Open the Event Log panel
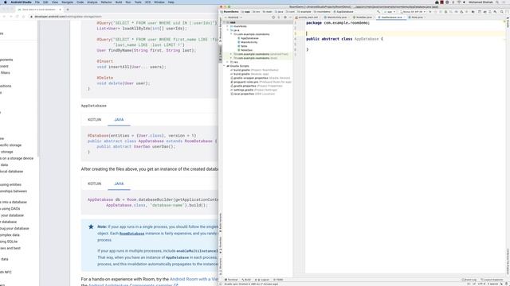The width and height of the screenshot is (510, 286). [x=469, y=280]
